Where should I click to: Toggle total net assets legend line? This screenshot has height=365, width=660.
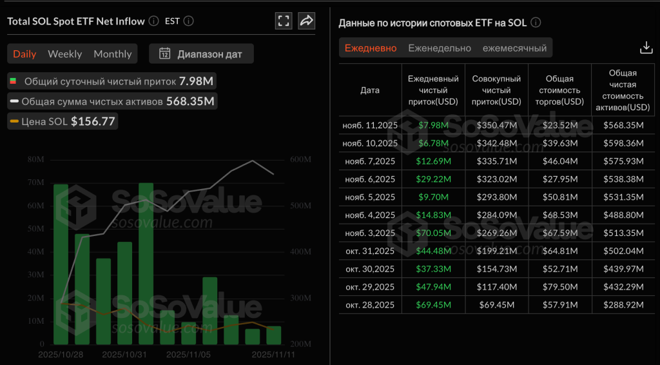(14, 101)
